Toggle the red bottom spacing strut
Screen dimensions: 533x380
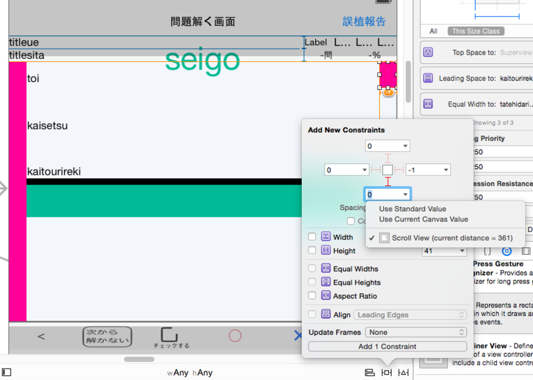pyautogui.click(x=388, y=181)
